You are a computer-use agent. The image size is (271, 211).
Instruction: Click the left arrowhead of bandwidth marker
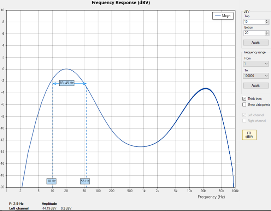pyautogui.click(x=54, y=84)
